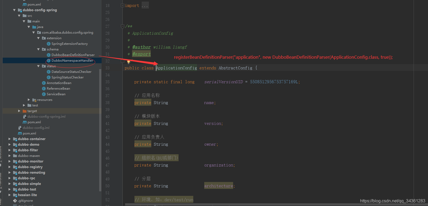
Task: Expand the test folder
Action: [x=24, y=105]
